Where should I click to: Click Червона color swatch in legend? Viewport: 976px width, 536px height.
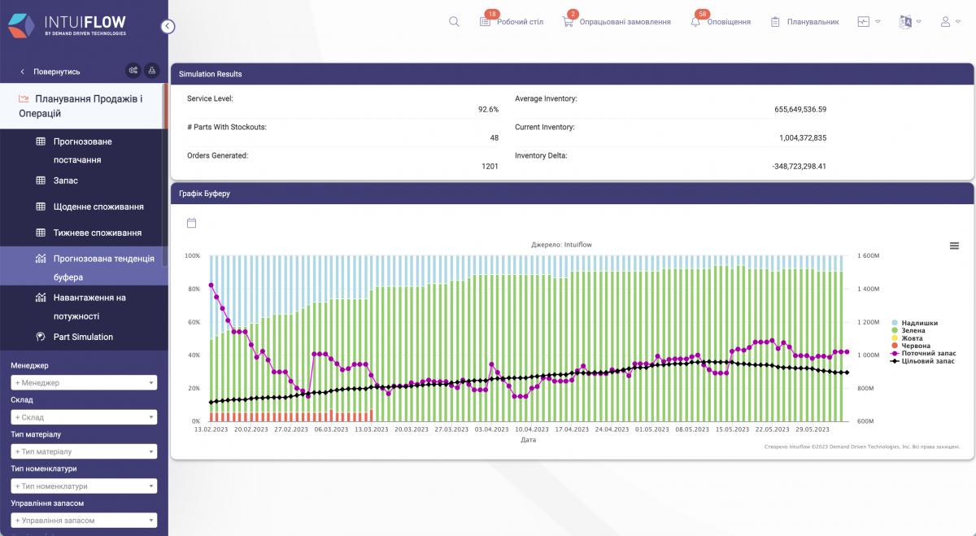895,346
